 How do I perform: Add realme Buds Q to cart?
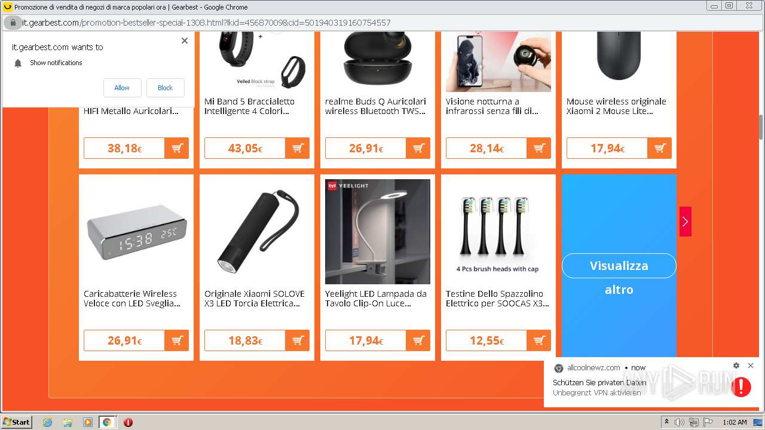pyautogui.click(x=418, y=148)
